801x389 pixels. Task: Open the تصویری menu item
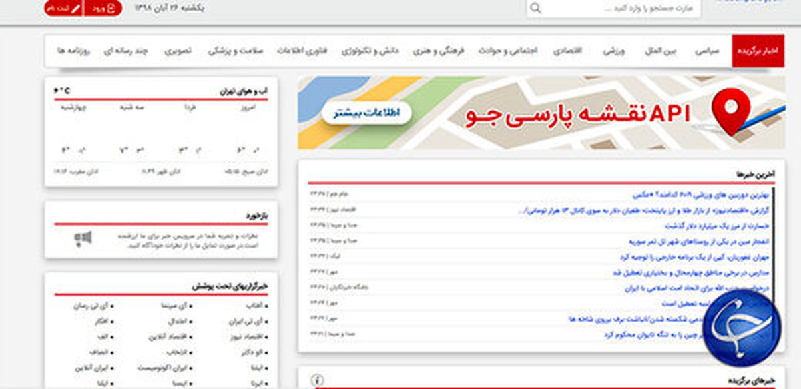[x=178, y=51]
